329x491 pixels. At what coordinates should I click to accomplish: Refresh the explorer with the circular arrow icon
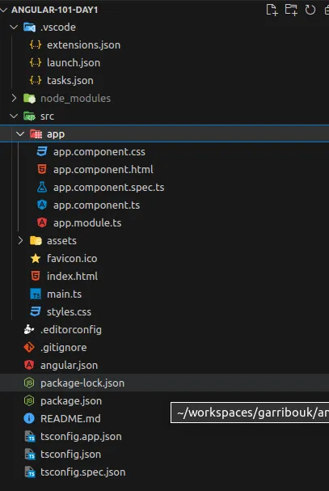pos(310,10)
